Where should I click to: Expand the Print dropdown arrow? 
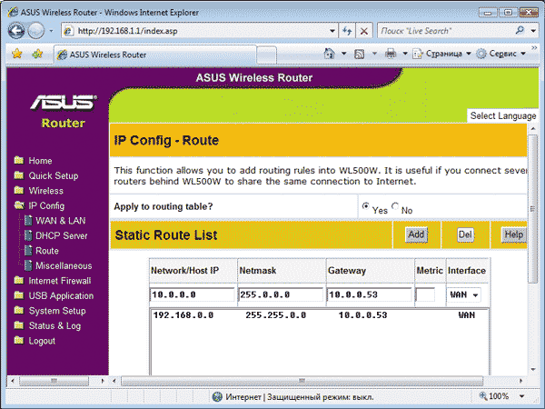coord(405,54)
